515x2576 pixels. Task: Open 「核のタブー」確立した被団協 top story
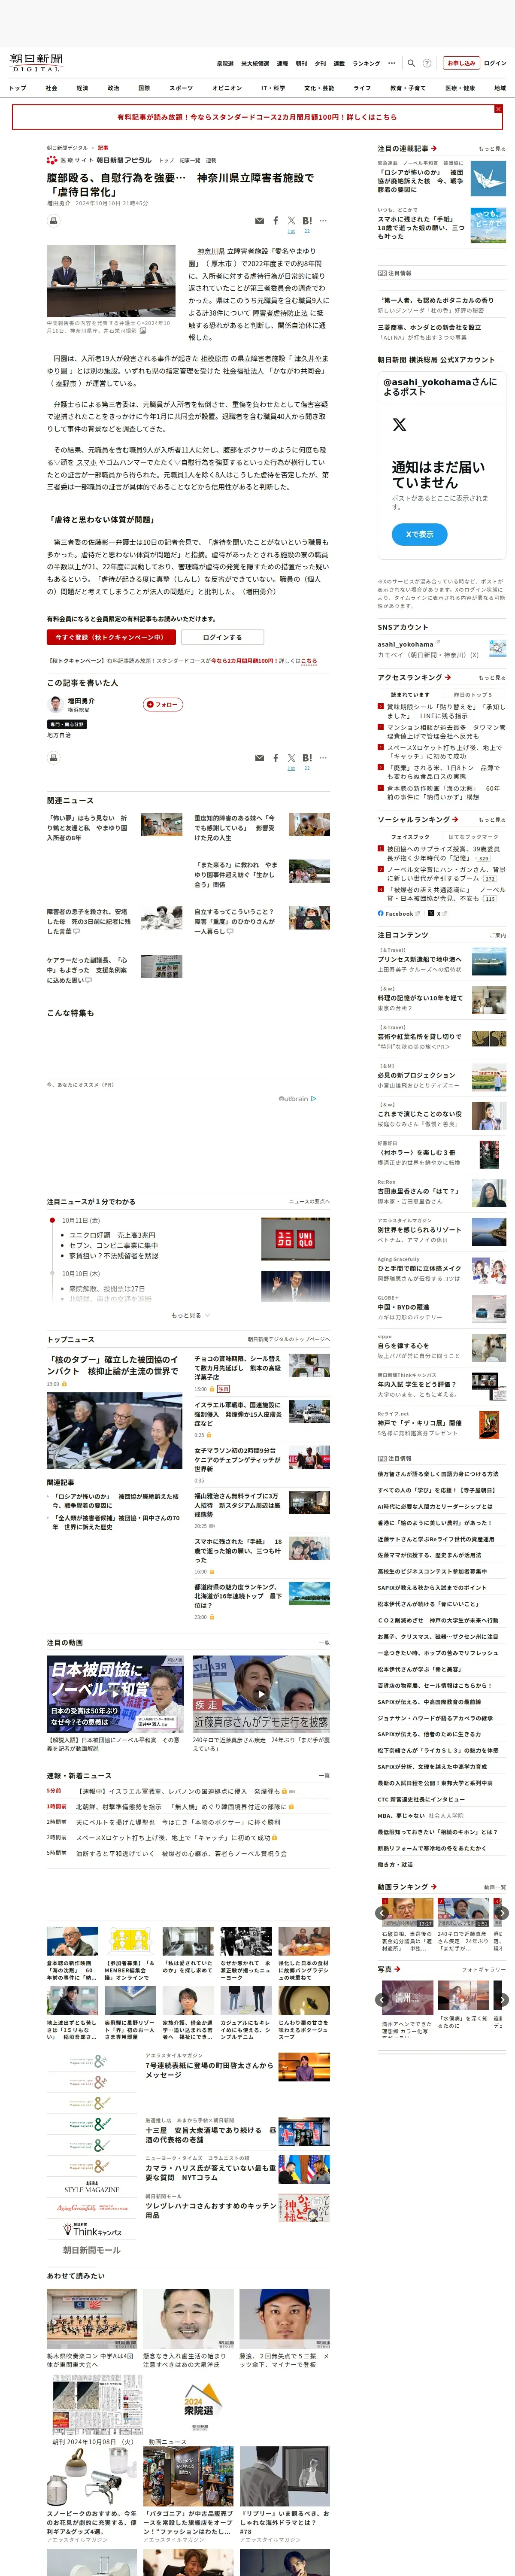pos(112,1365)
